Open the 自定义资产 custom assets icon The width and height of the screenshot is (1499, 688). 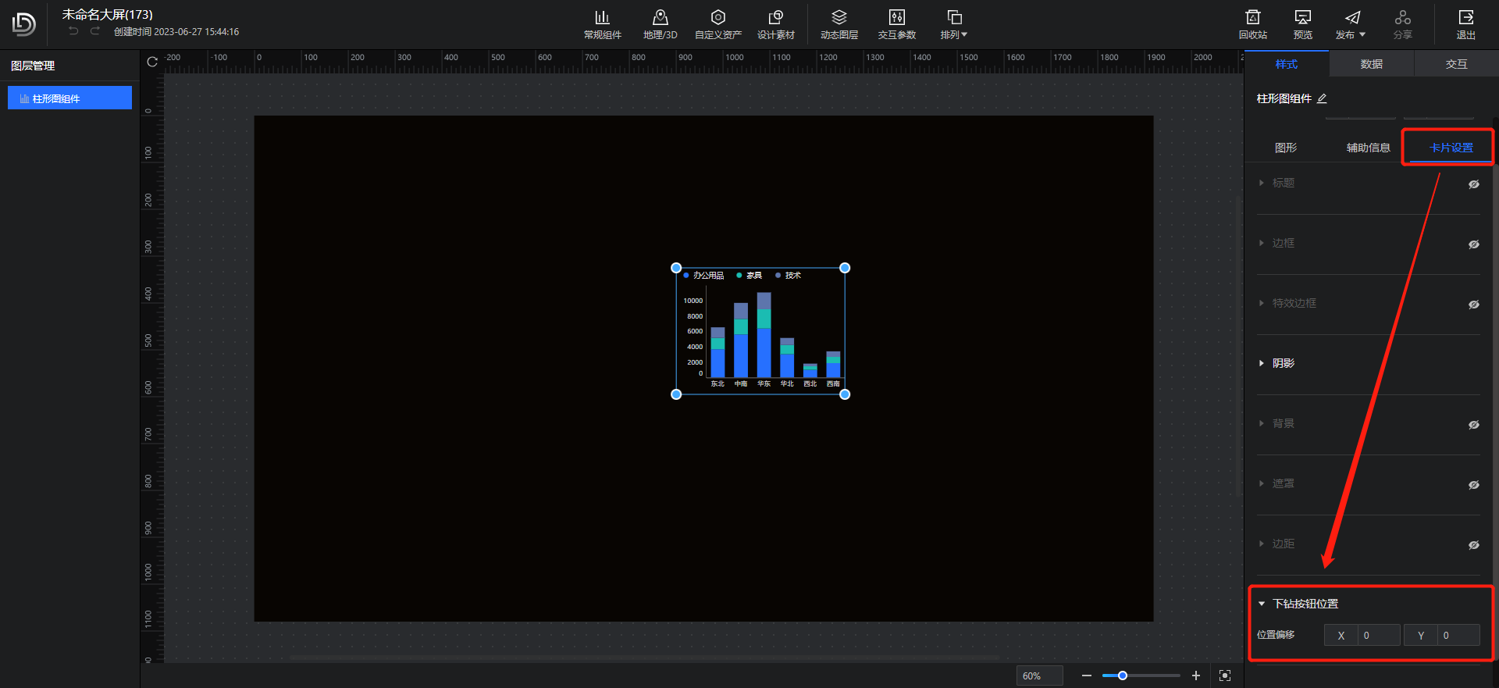point(717,18)
